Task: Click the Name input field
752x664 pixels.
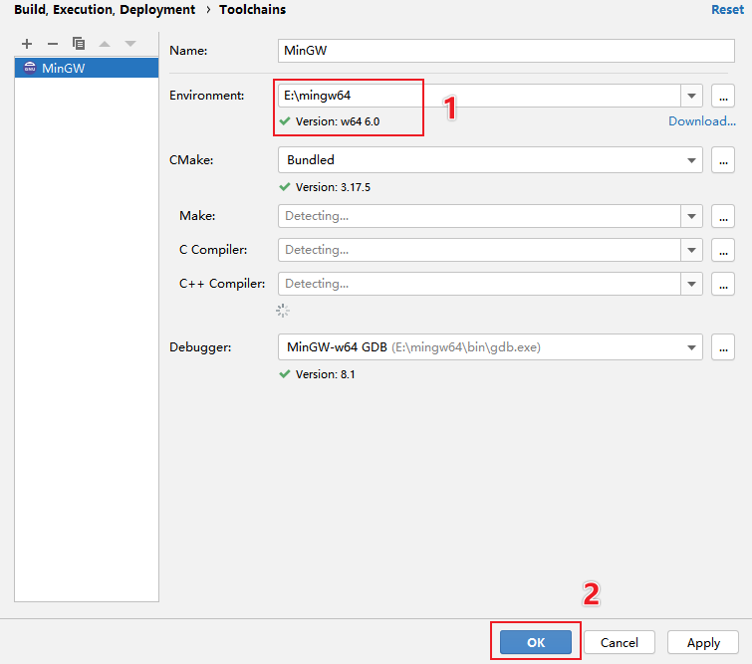Action: tap(506, 51)
